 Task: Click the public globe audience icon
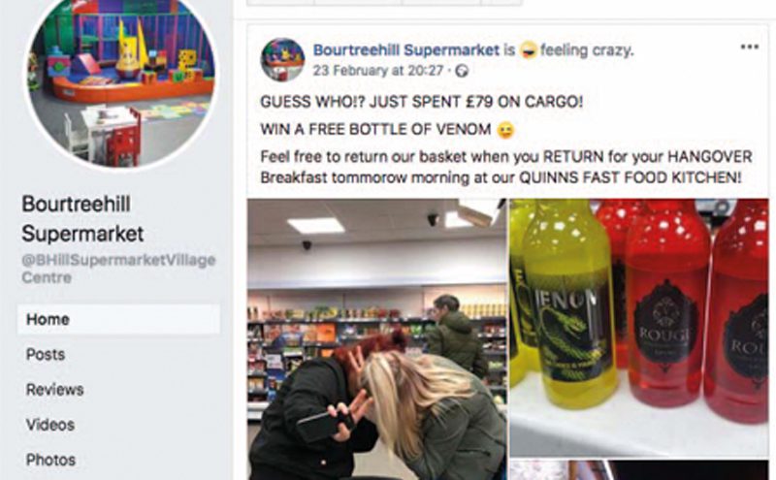[462, 71]
